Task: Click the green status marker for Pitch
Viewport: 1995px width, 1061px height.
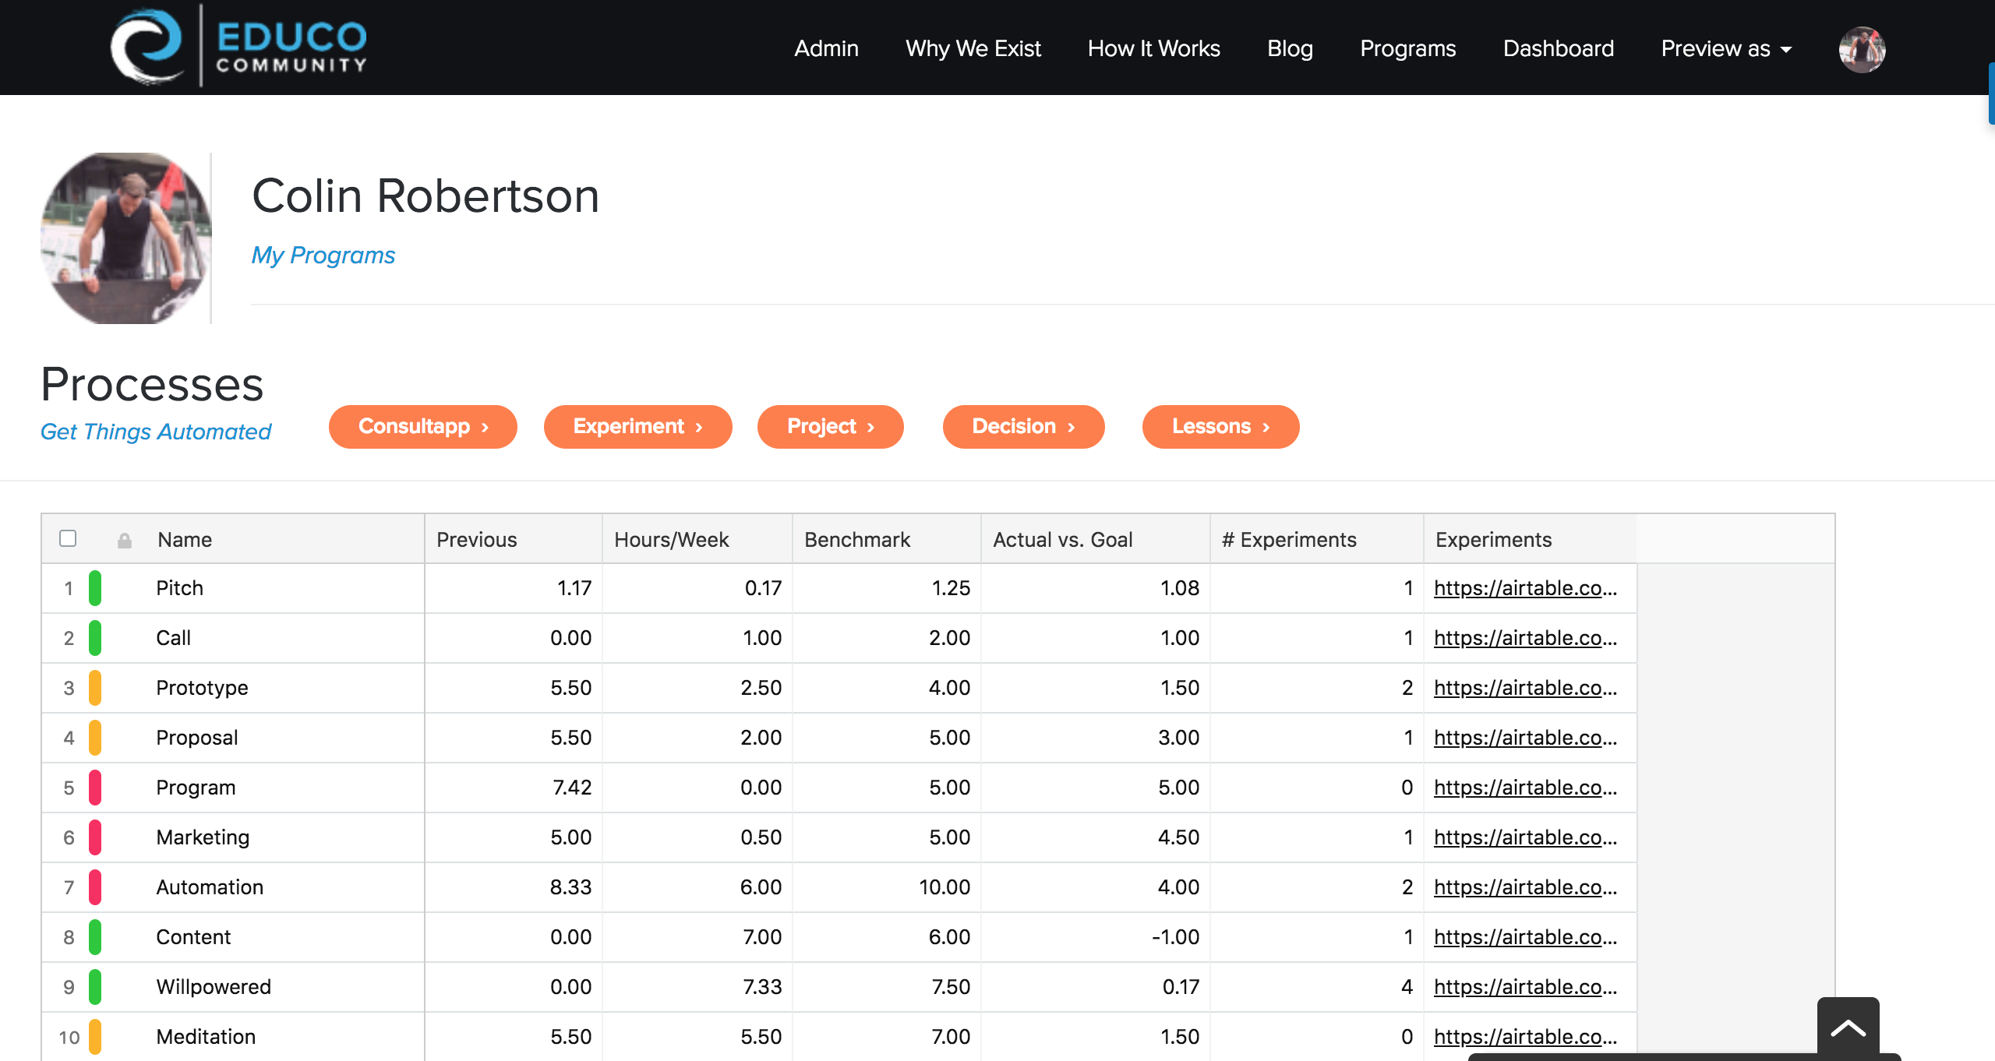Action: (x=94, y=588)
